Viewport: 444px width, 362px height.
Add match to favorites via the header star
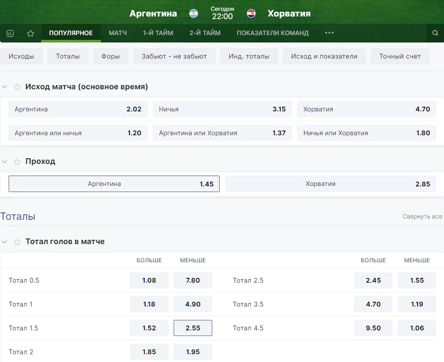pyautogui.click(x=31, y=33)
